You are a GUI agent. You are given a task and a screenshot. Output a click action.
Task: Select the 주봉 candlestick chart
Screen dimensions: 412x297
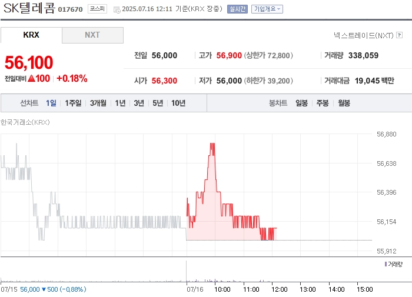click(x=323, y=103)
